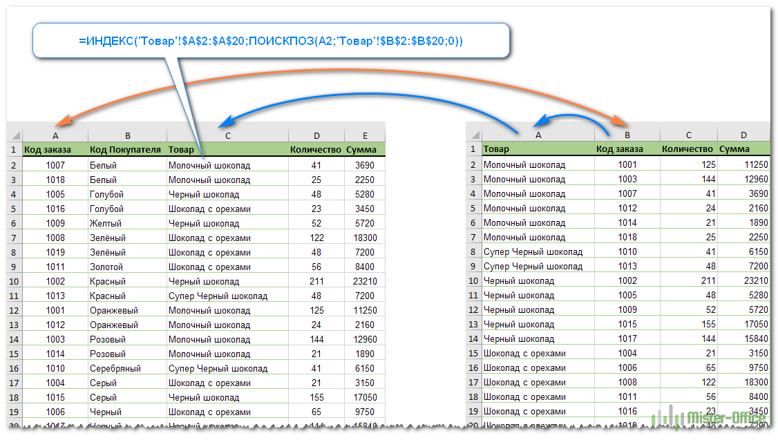The image size is (778, 440).
Task: Select column D header in the left table
Action: pos(316,135)
